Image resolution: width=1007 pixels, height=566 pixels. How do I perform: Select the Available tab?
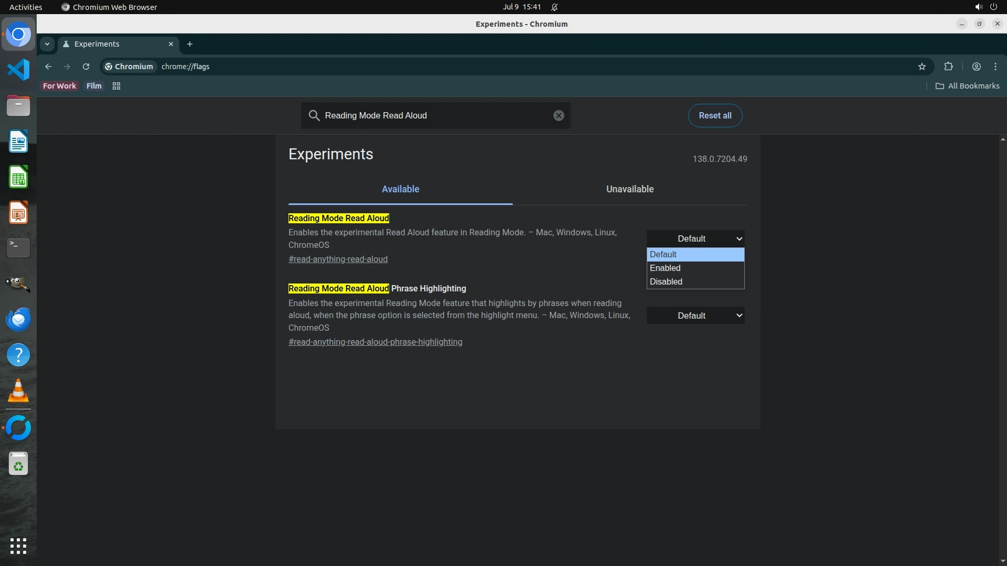tap(400, 189)
